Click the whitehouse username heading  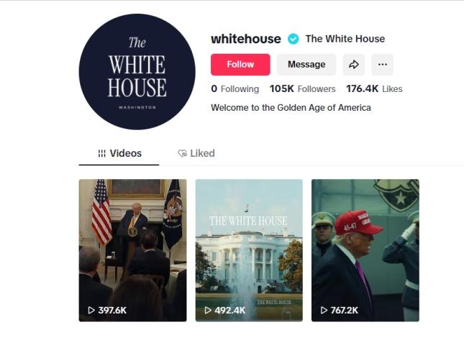[x=246, y=39]
